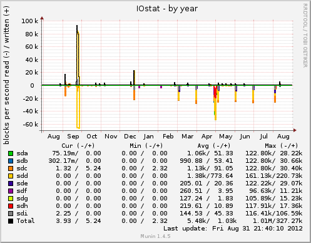
Task: Click the '-20 k' y-axis label
Action: 31,98
